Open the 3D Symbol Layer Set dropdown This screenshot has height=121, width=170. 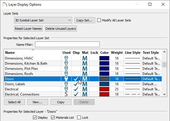click(43, 20)
